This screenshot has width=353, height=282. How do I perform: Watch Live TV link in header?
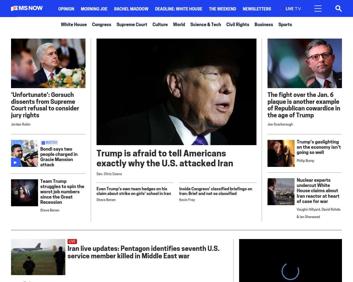click(292, 9)
